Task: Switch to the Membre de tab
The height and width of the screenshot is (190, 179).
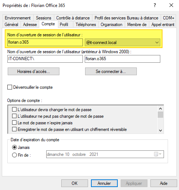Action: coord(137,25)
